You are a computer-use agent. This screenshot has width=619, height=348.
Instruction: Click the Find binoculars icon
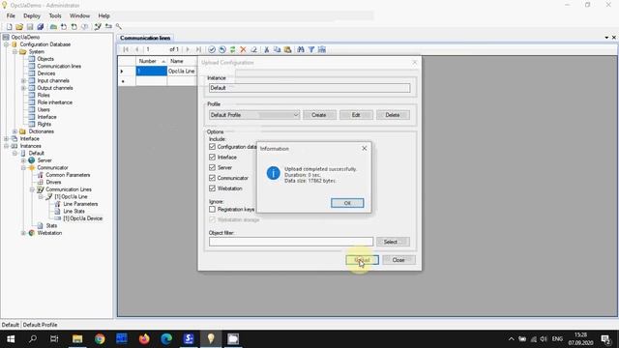point(301,49)
